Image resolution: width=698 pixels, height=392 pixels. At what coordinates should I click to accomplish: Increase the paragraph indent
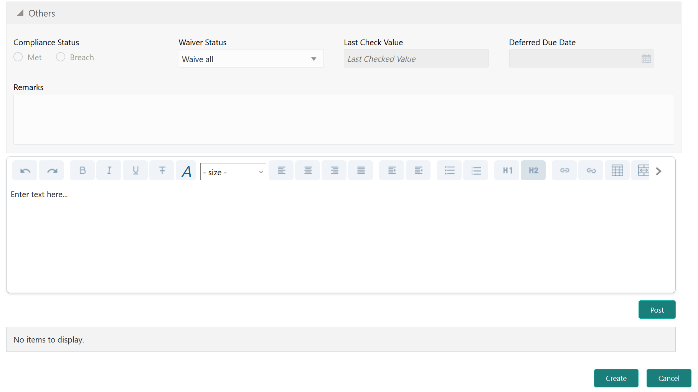tap(391, 170)
